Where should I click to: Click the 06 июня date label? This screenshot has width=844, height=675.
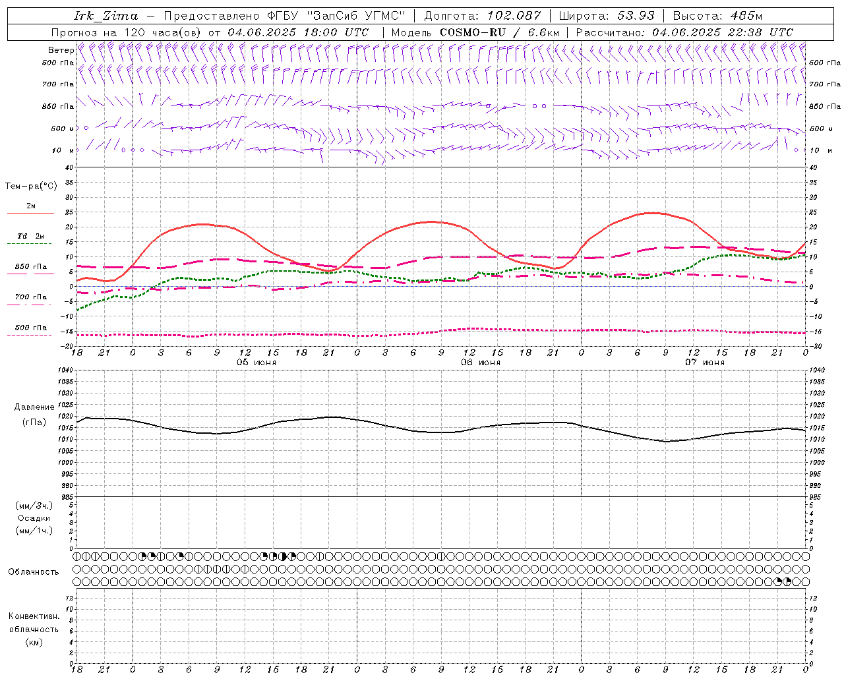[x=481, y=363]
